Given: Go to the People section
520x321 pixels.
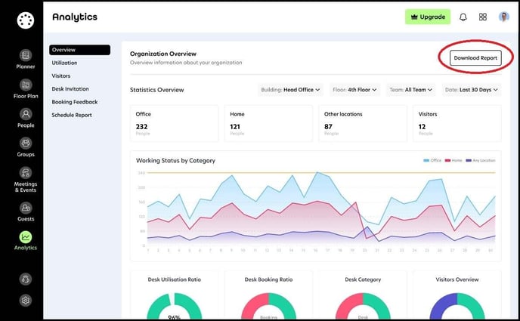Looking at the screenshot, I should click(26, 118).
